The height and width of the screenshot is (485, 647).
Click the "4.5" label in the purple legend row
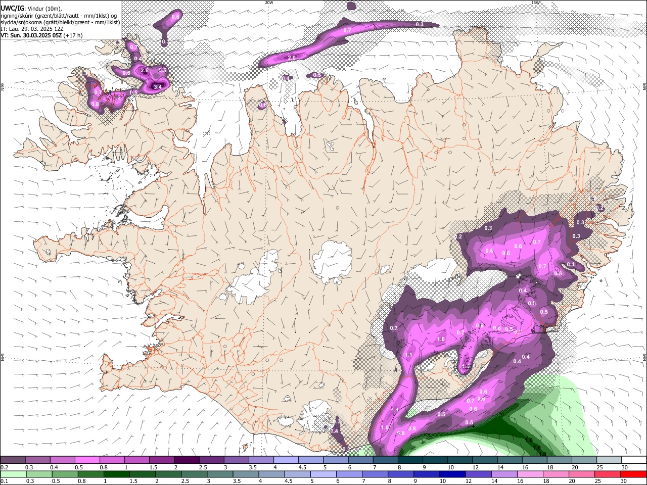tap(302, 467)
